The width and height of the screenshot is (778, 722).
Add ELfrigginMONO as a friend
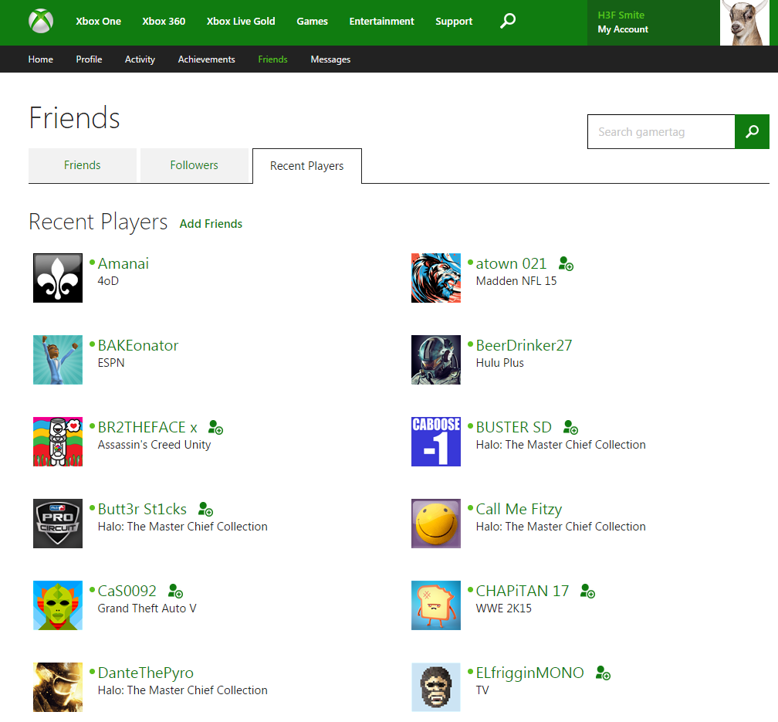[x=604, y=673]
